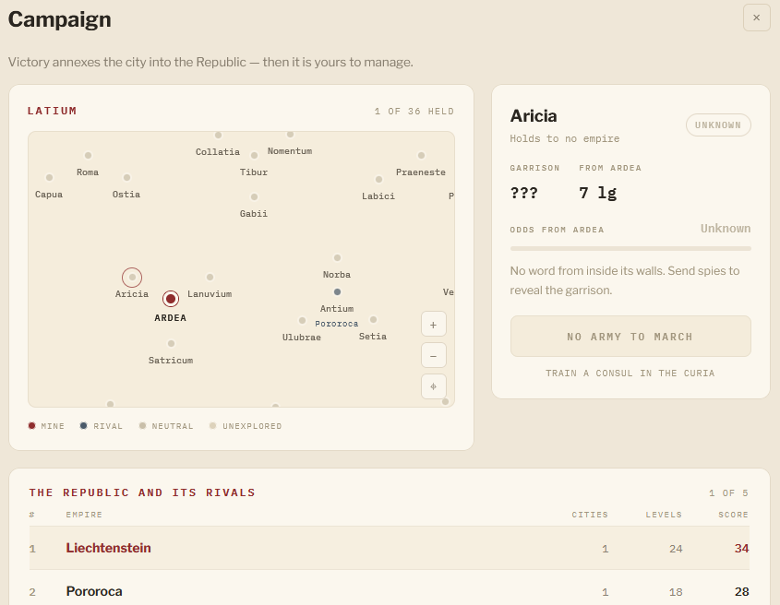Select the rival-held Antium marker
Image resolution: width=780 pixels, height=605 pixels.
coord(337,291)
